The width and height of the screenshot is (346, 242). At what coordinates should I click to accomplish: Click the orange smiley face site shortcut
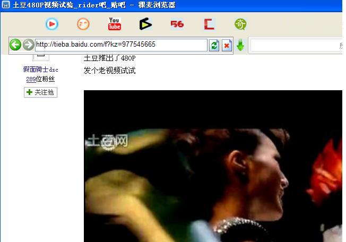[83, 24]
